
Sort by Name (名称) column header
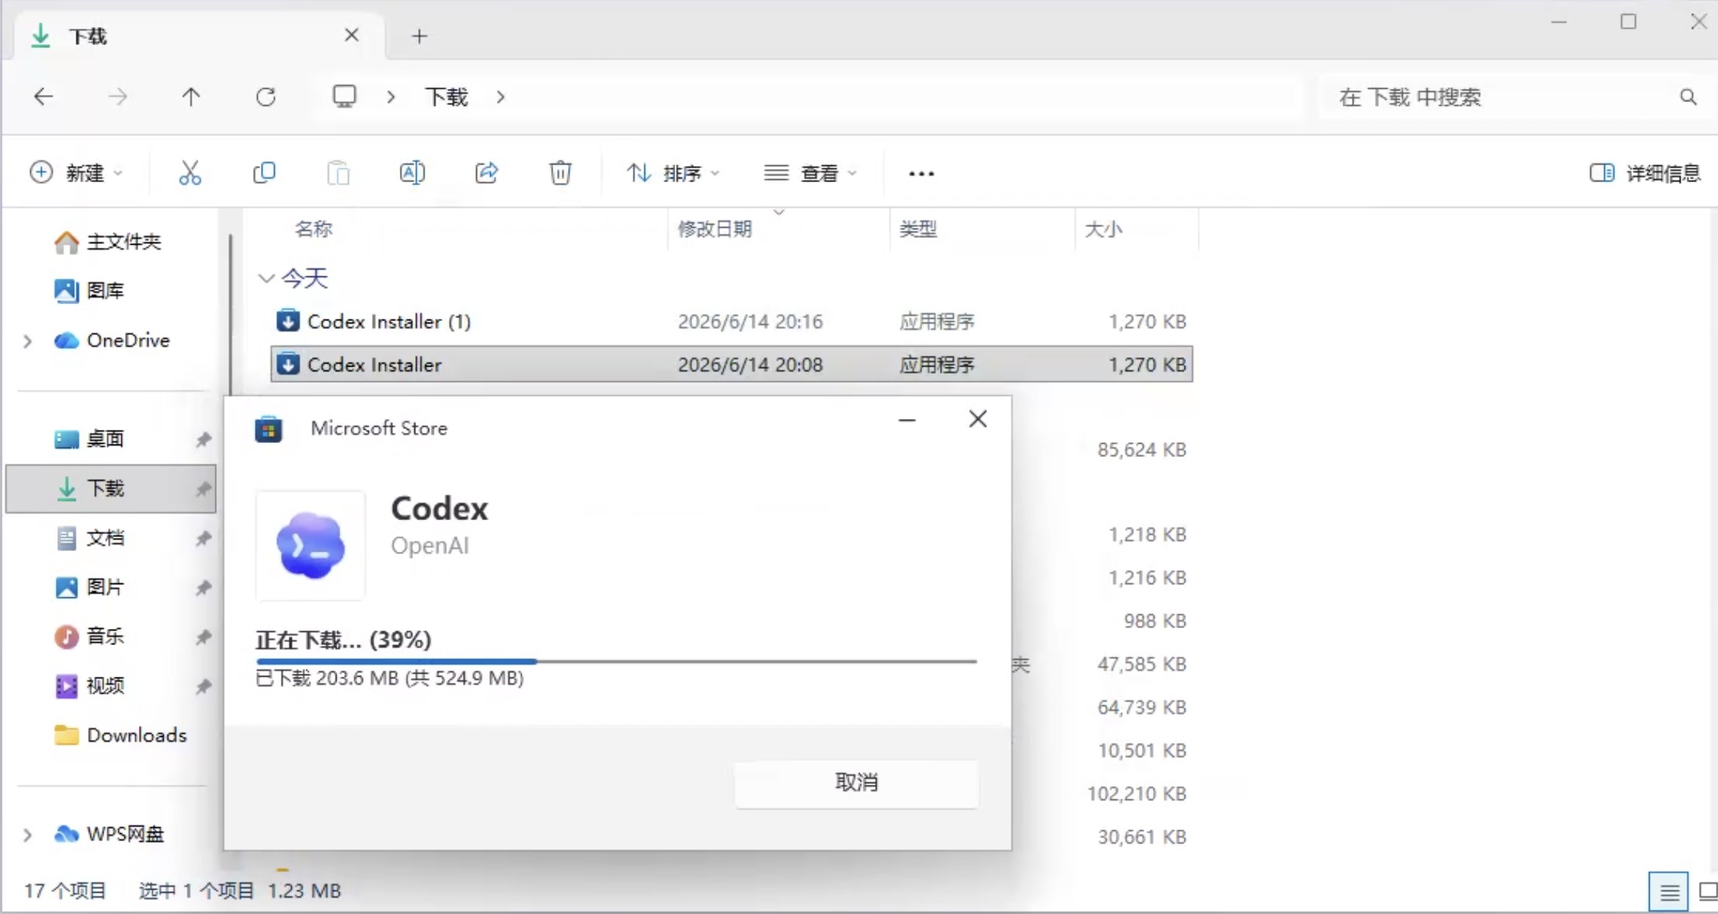(314, 229)
